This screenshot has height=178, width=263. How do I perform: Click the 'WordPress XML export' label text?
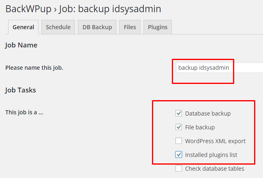click(x=215, y=141)
